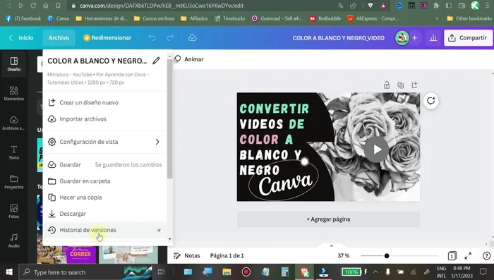This screenshot has width=494, height=280.
Task: Click Agregar página below the canvas
Action: [328, 219]
